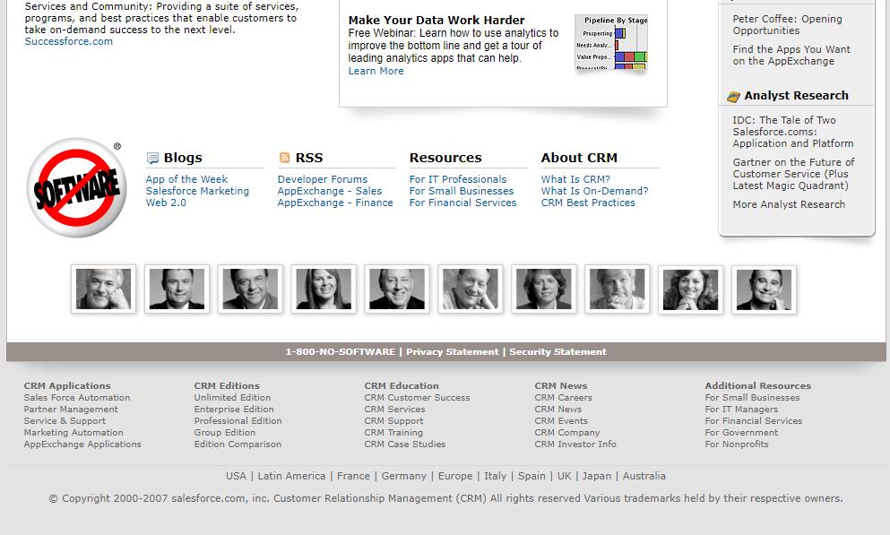Select Germany from the country list
The image size is (890, 535).
click(403, 476)
